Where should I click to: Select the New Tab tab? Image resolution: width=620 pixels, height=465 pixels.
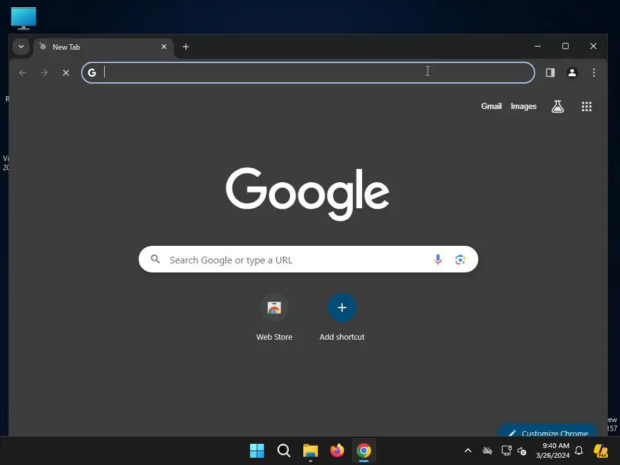[x=104, y=47]
